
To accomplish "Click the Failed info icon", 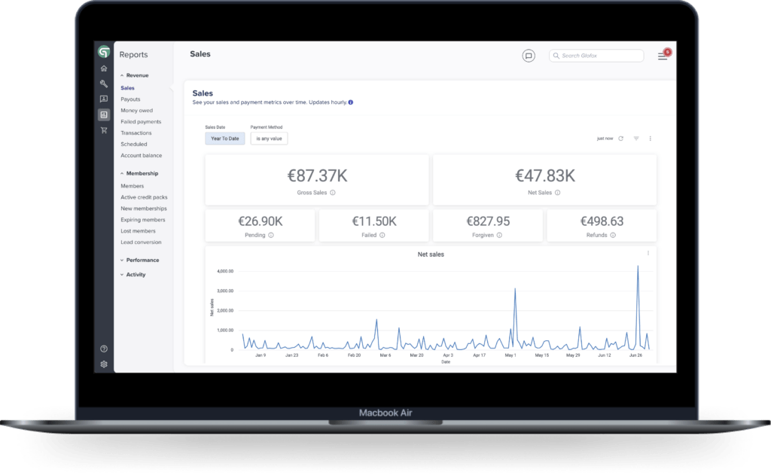I will [x=382, y=235].
